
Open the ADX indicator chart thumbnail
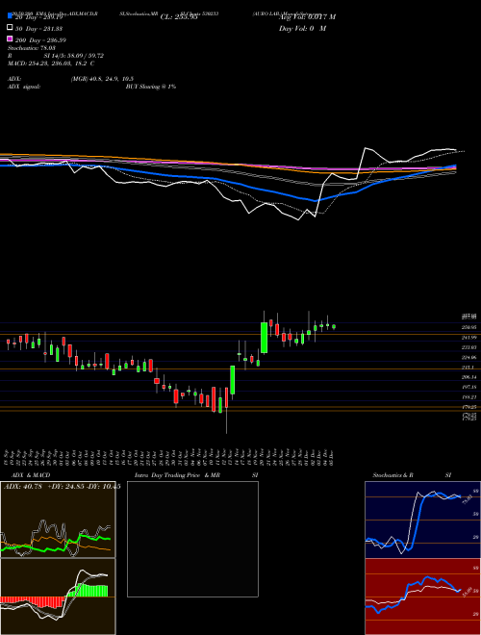click(x=58, y=520)
